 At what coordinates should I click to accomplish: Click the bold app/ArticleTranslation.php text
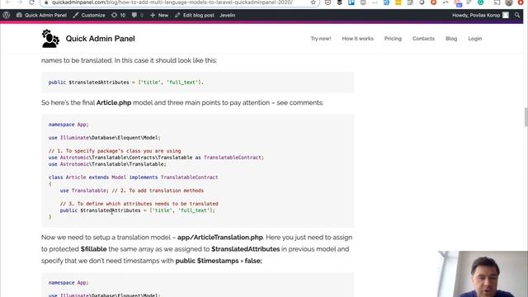pos(220,238)
